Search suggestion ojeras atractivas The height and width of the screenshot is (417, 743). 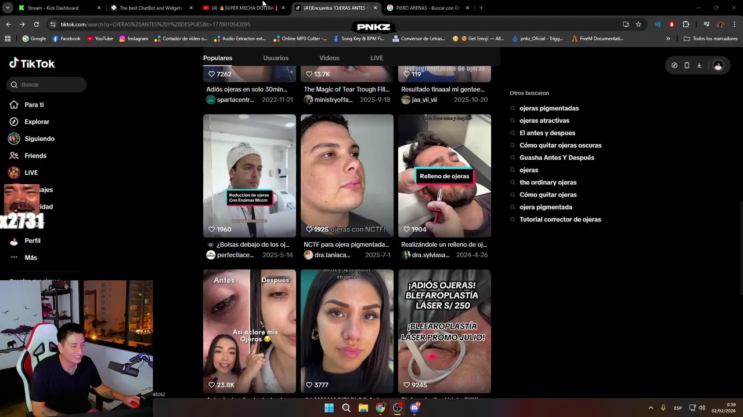click(544, 120)
